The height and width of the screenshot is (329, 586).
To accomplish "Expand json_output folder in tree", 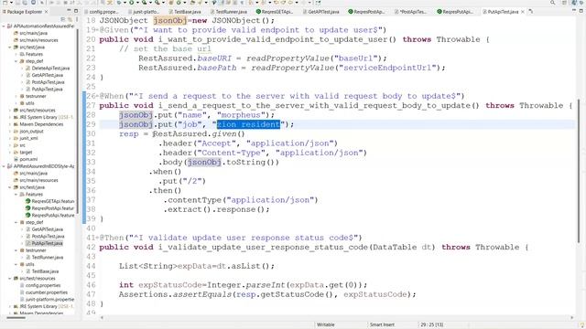I will tap(10, 132).
